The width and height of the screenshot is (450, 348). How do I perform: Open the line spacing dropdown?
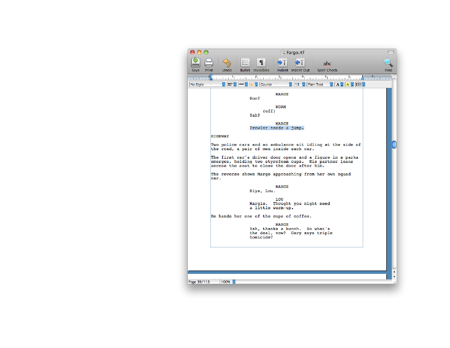point(243,85)
